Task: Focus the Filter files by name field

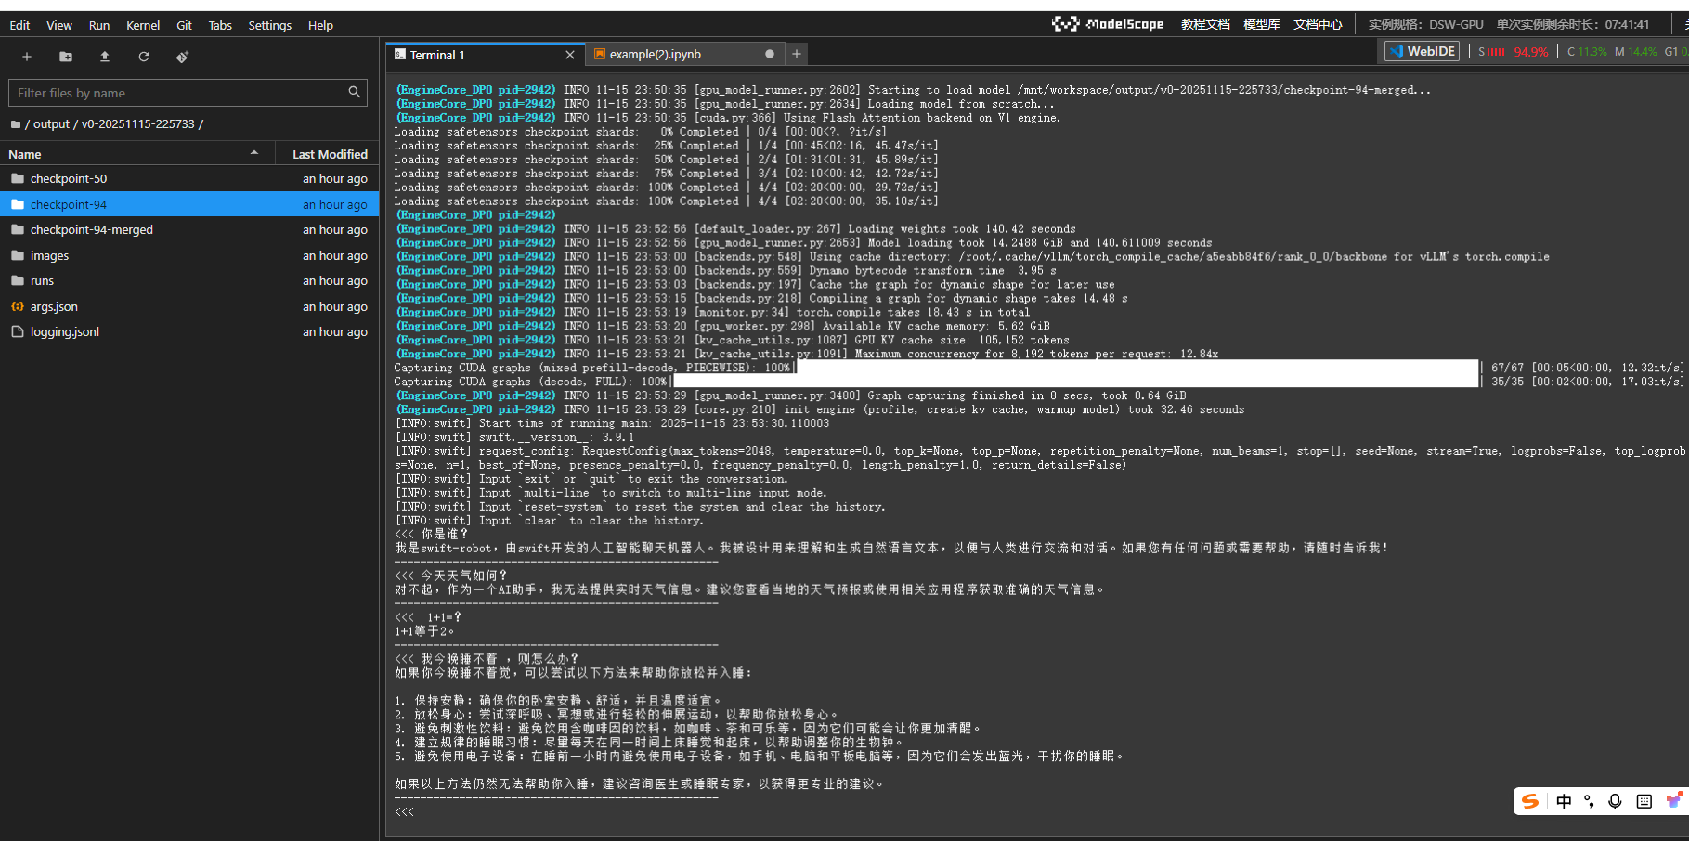Action: tap(188, 93)
